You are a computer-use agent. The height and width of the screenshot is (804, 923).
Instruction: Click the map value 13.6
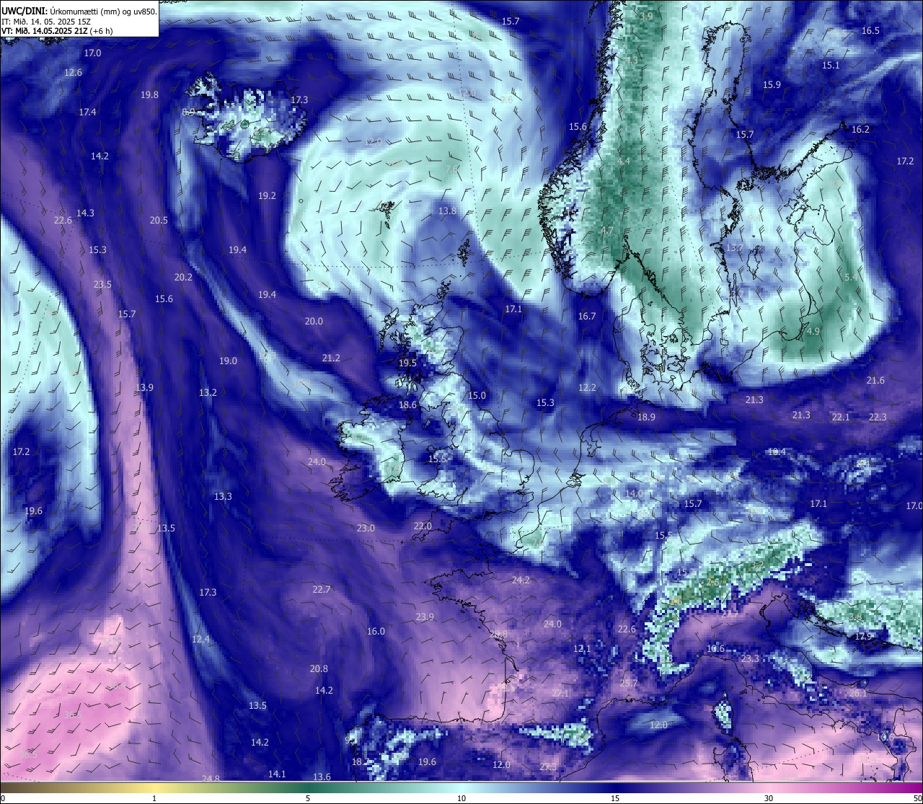coord(322,777)
